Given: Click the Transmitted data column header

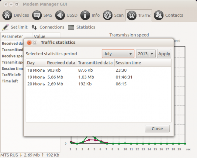Looking at the screenshot, I should point(95,63).
